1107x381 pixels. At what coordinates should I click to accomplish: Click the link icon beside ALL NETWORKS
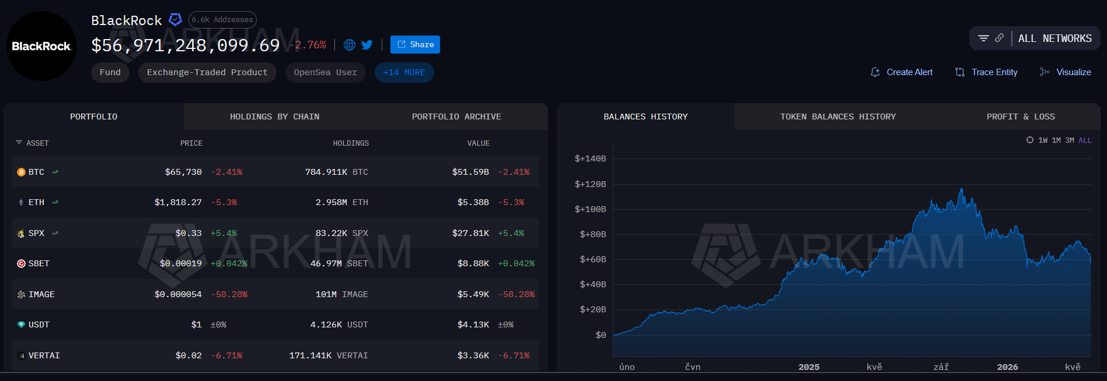click(x=1000, y=38)
